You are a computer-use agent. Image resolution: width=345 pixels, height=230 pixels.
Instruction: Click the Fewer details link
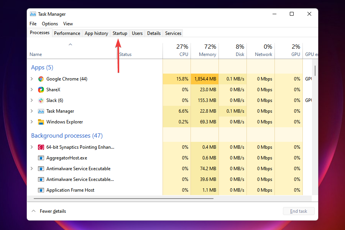click(53, 211)
